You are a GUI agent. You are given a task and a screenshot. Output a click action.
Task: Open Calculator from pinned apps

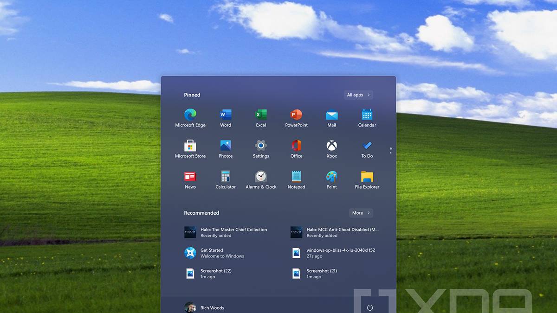(226, 180)
